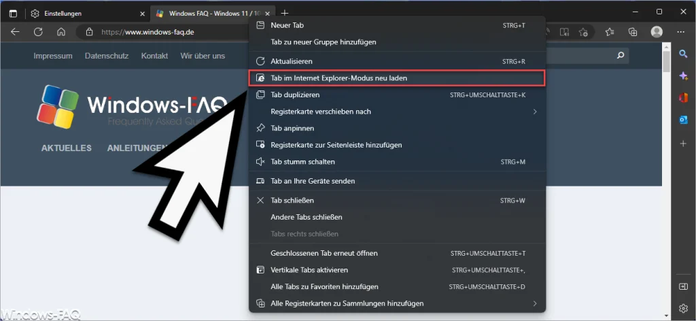
Task: Open the Favorites list icon
Action: point(610,32)
